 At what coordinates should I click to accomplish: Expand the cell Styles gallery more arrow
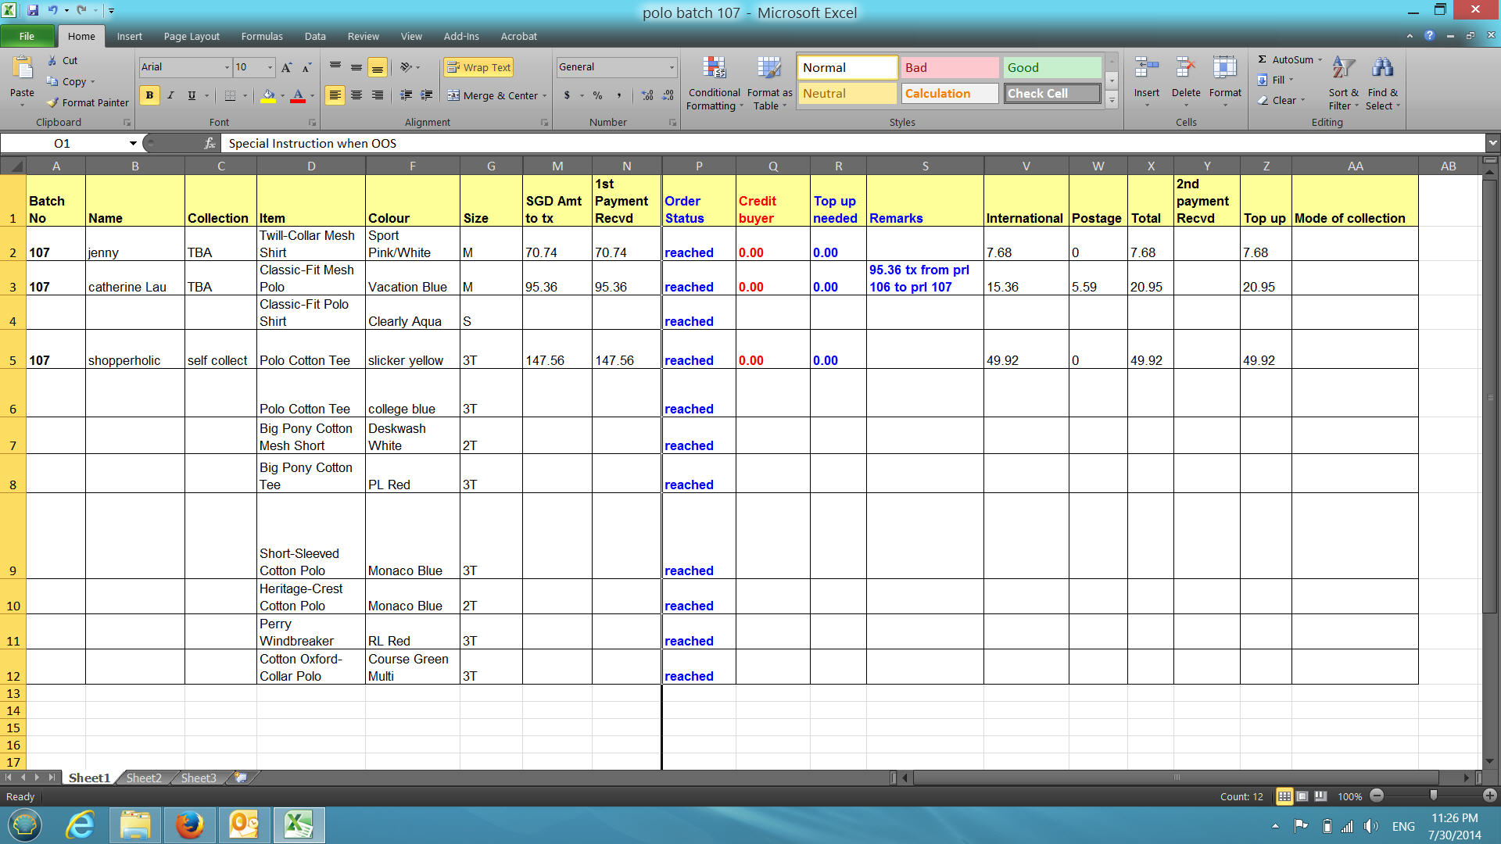click(1112, 100)
